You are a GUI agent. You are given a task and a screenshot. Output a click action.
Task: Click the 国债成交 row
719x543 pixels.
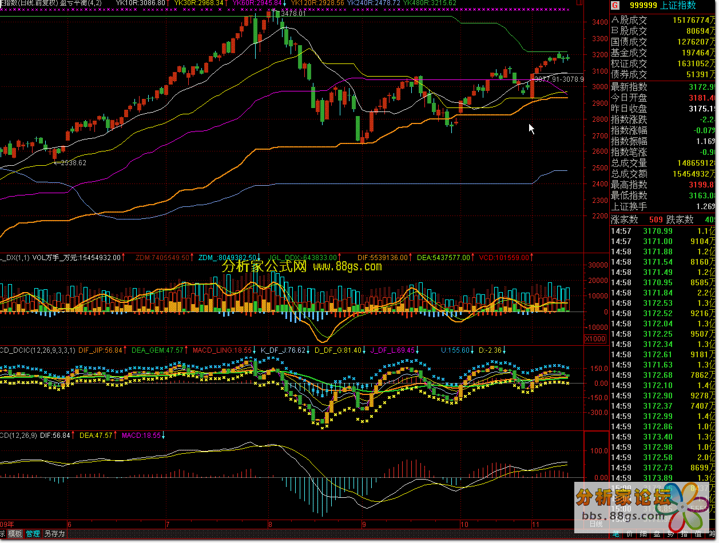663,42
